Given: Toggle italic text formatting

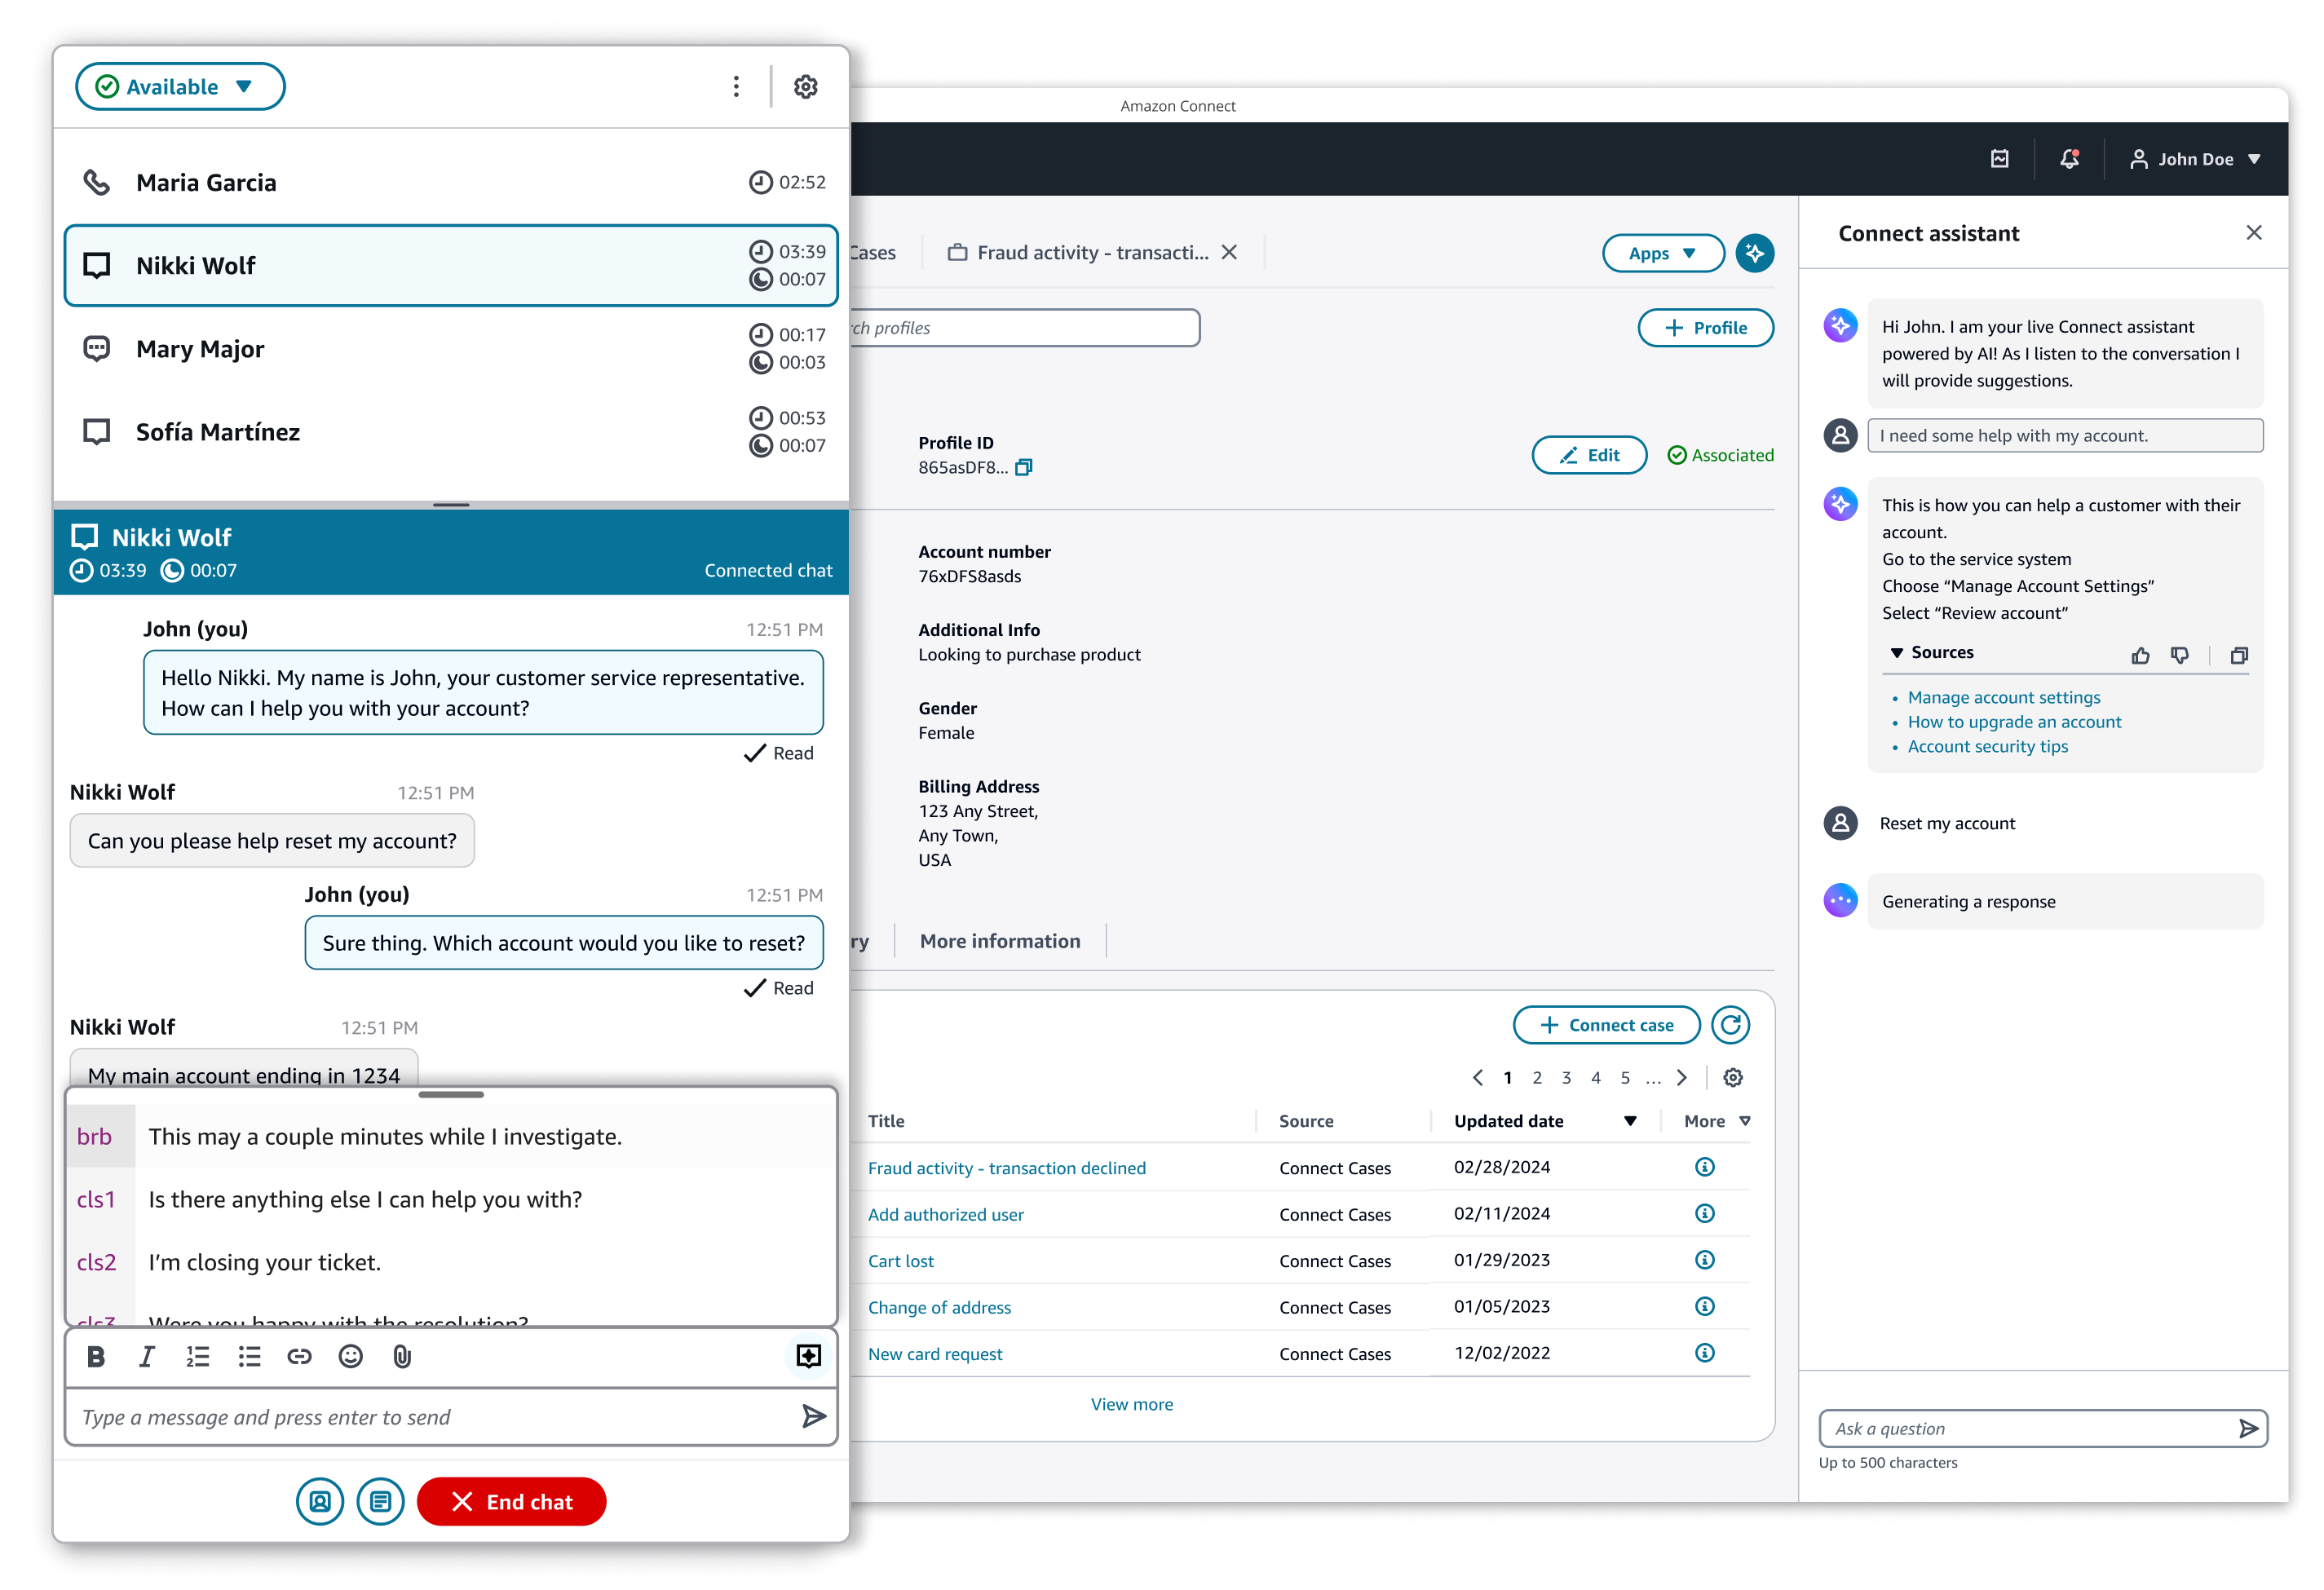Looking at the screenshot, I should (147, 1356).
